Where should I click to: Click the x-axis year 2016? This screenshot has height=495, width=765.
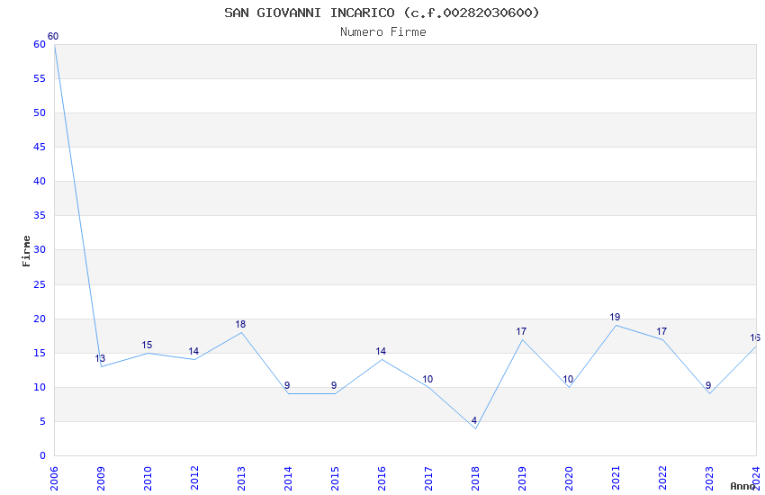pyautogui.click(x=382, y=479)
